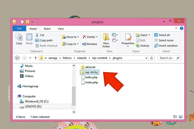Click the Paste icon in ribbon
This screenshot has height=129, width=194.
click(x=29, y=38)
